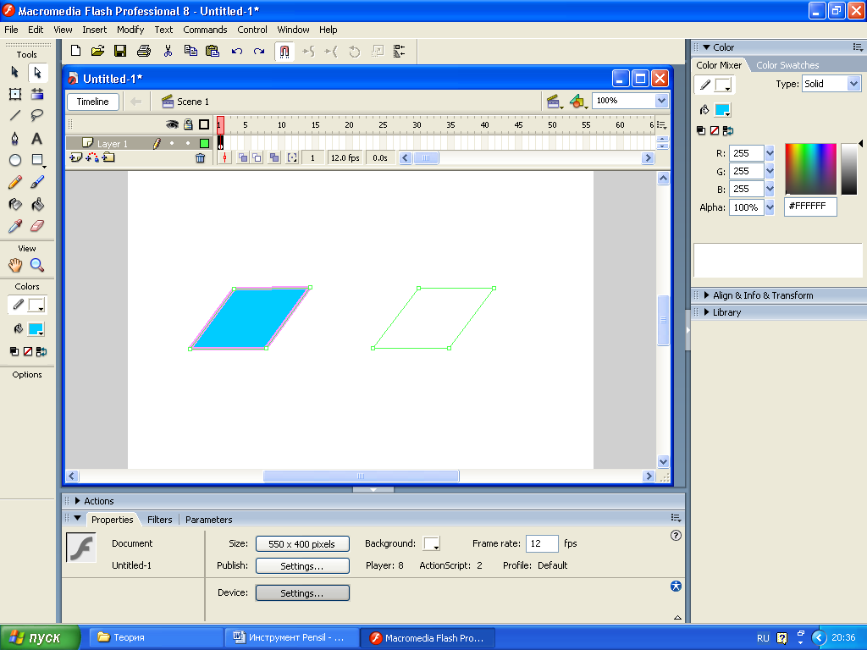Screen dimensions: 867x650
Task: Click the Save toolbar icon
Action: click(x=120, y=52)
